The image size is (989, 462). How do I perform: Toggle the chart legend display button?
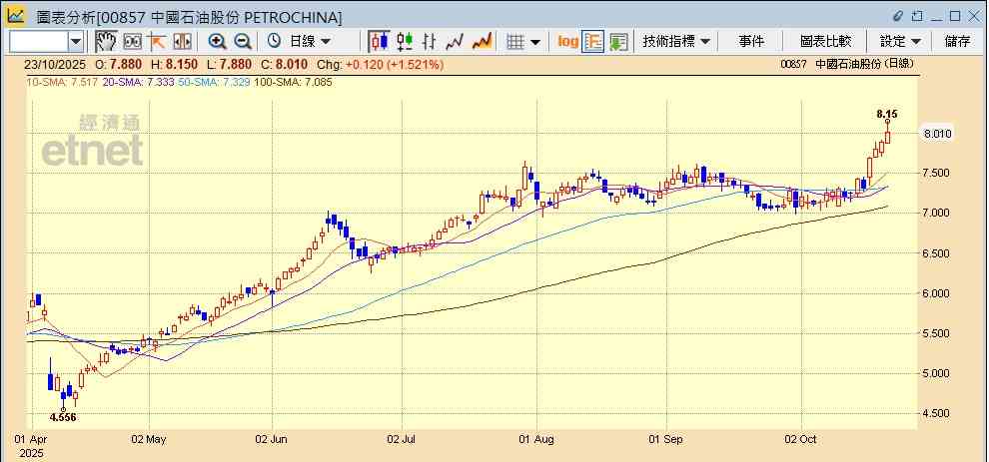[593, 41]
